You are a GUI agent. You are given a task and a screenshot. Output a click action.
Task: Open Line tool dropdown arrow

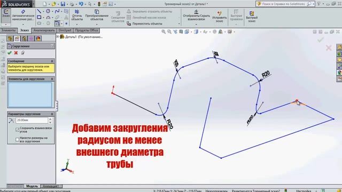[43, 11]
